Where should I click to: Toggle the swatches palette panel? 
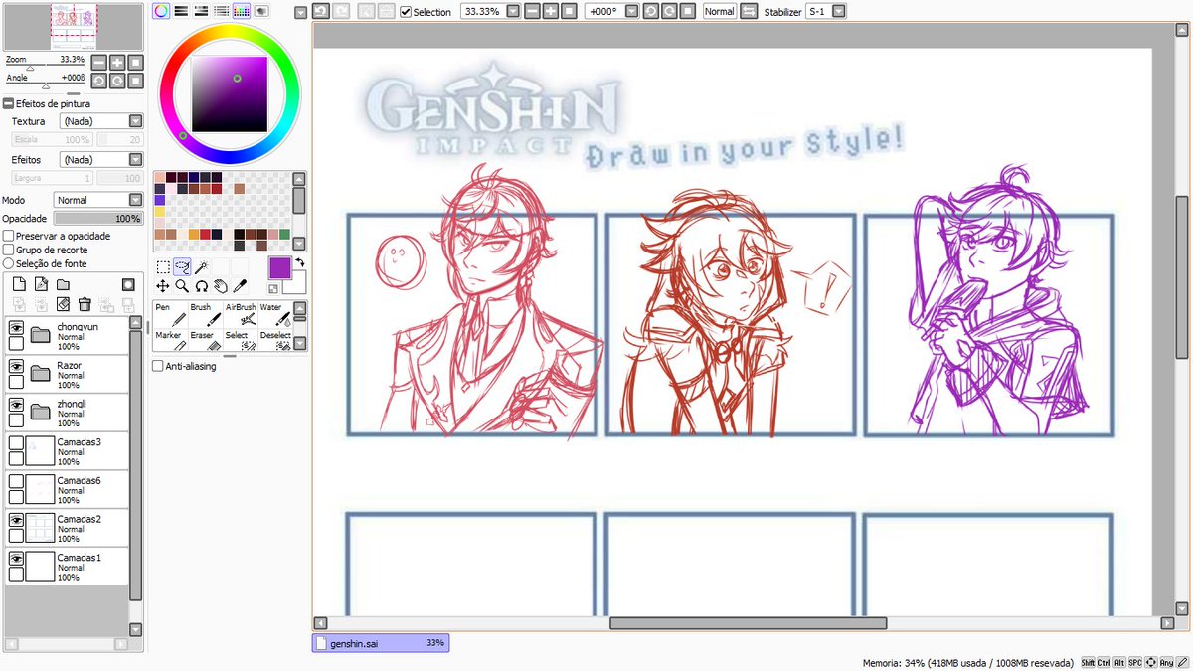coord(241,11)
